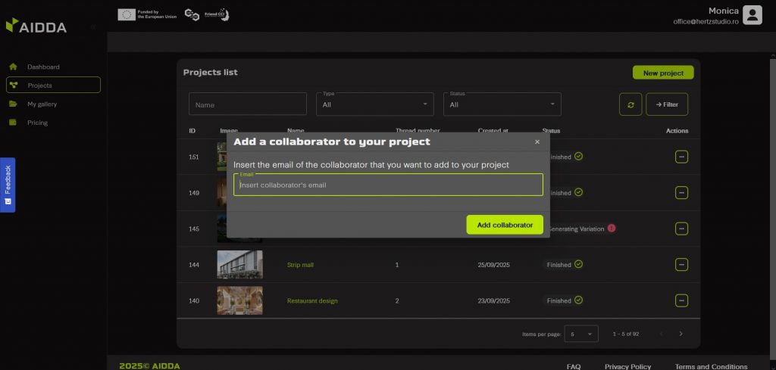Open actions menu for project 140
776x370 pixels.
(x=681, y=300)
